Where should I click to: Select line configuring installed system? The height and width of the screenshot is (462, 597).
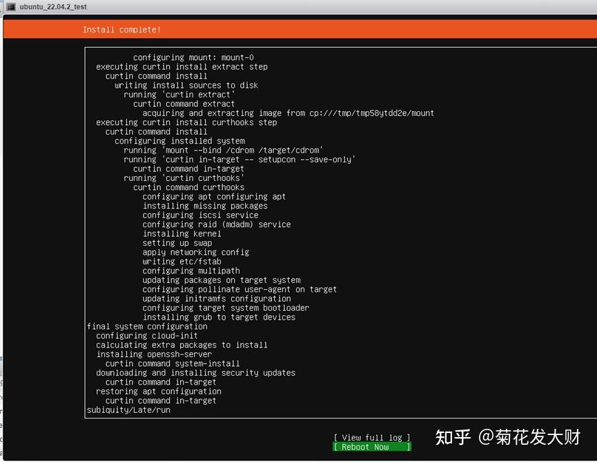[179, 141]
